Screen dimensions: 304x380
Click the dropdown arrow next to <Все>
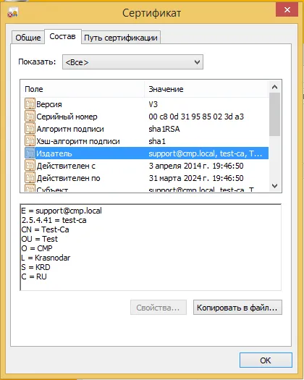[x=197, y=62]
